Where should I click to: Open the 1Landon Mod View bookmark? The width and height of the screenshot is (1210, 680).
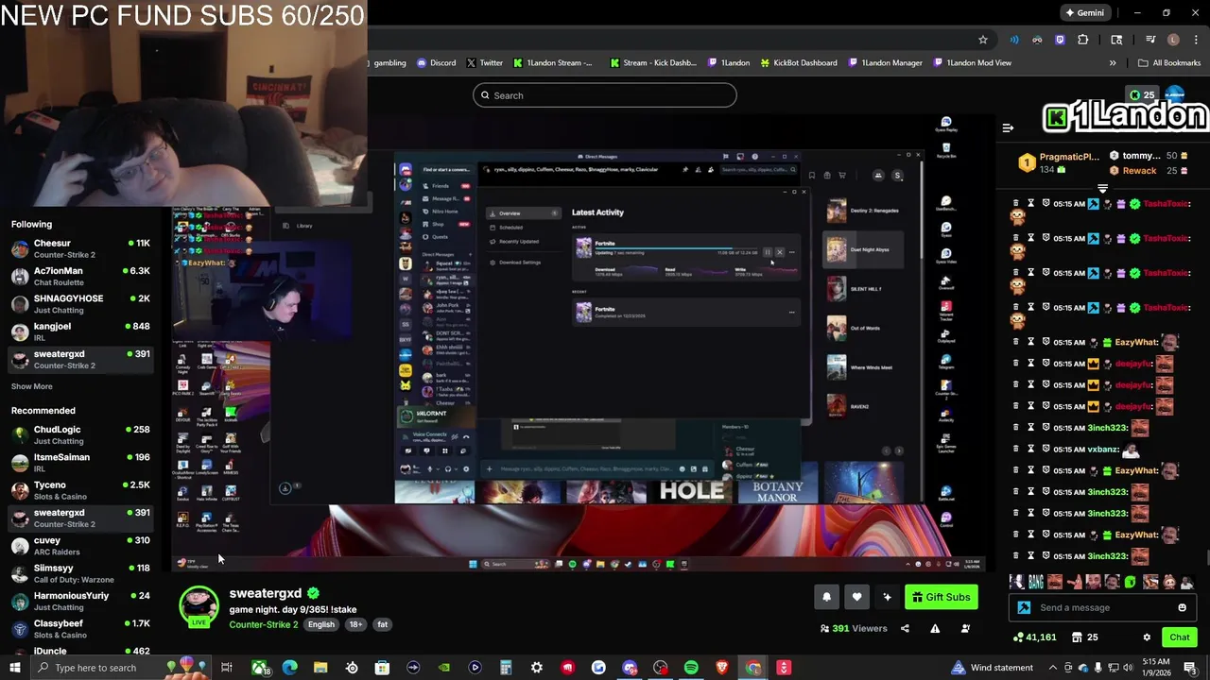tap(973, 63)
